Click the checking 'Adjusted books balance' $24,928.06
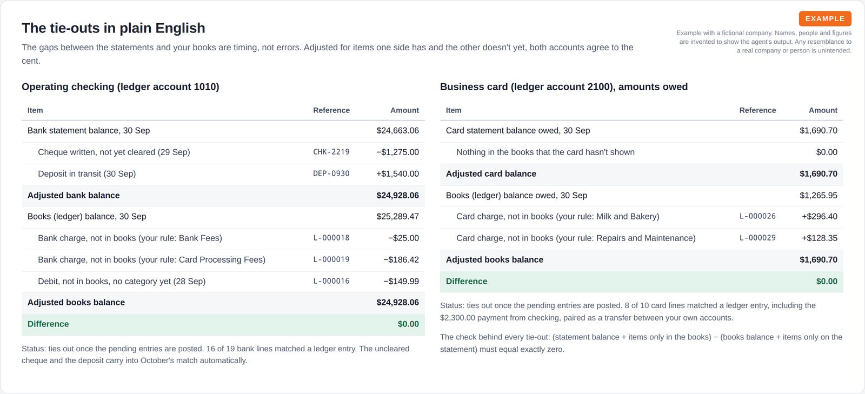This screenshot has height=394, width=865. click(x=397, y=302)
